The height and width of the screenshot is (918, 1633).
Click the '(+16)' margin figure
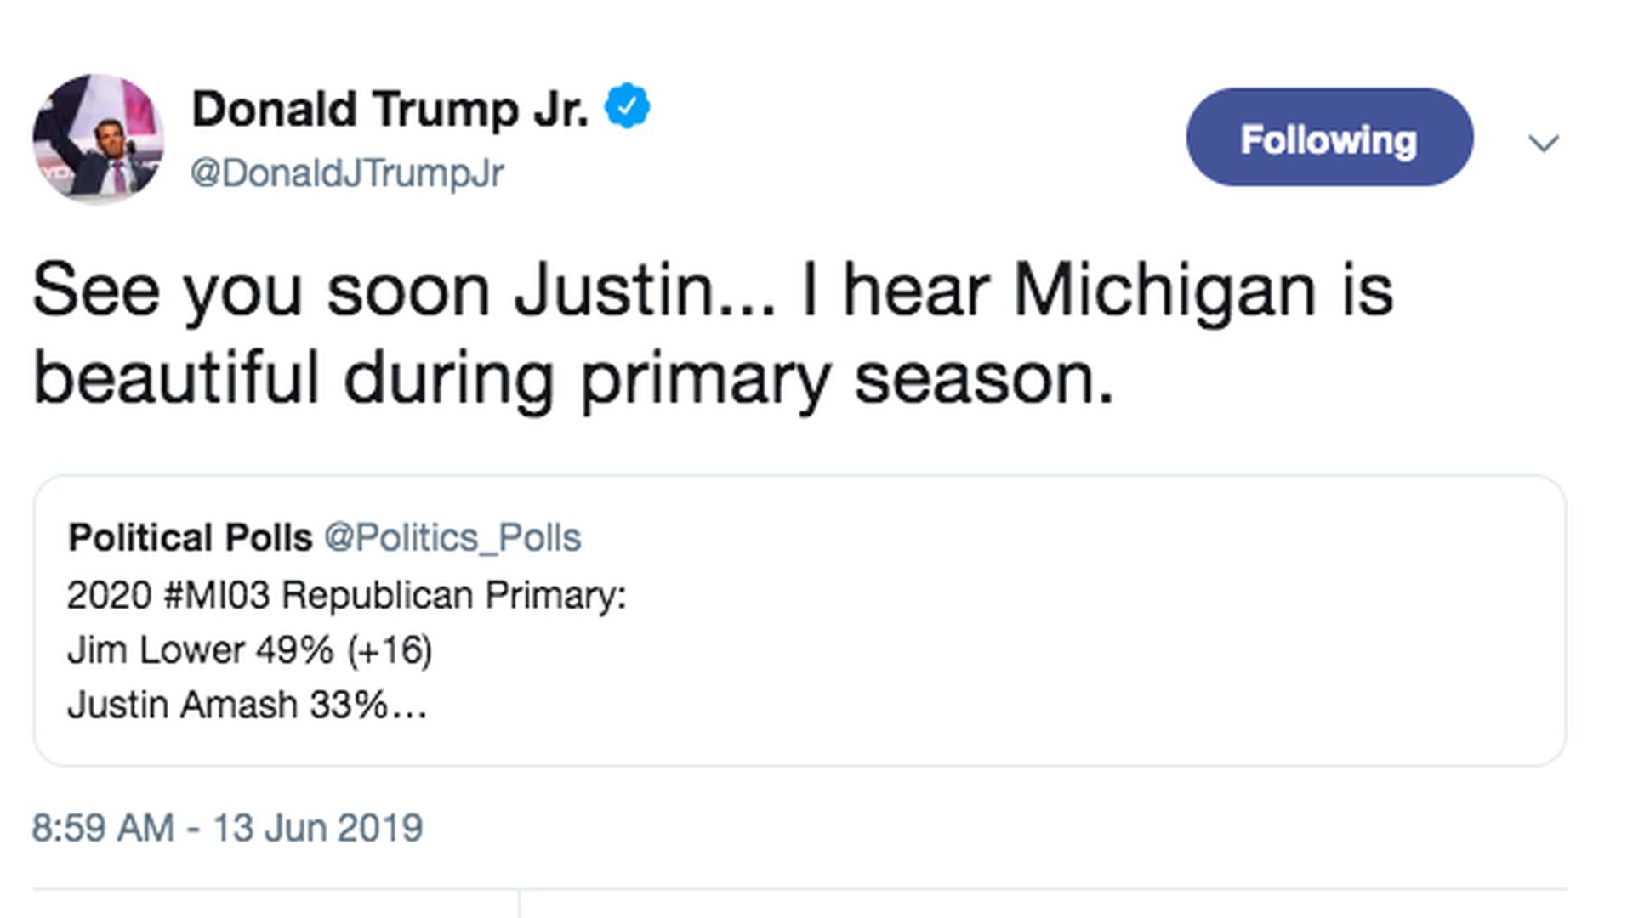pyautogui.click(x=390, y=651)
